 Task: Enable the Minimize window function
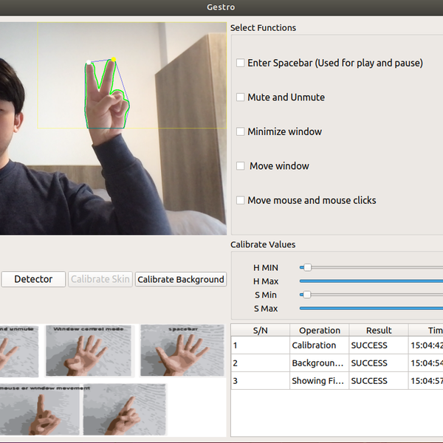pos(241,132)
